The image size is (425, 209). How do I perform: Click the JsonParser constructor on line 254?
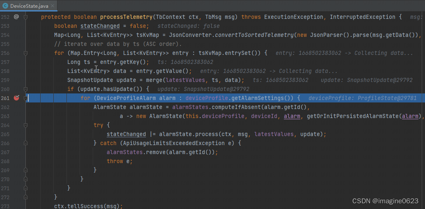(x=327, y=35)
